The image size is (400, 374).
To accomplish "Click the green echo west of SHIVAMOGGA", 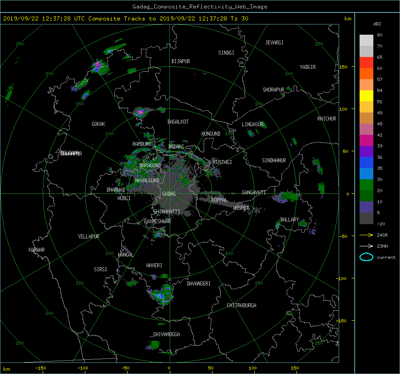I will click(x=154, y=345).
